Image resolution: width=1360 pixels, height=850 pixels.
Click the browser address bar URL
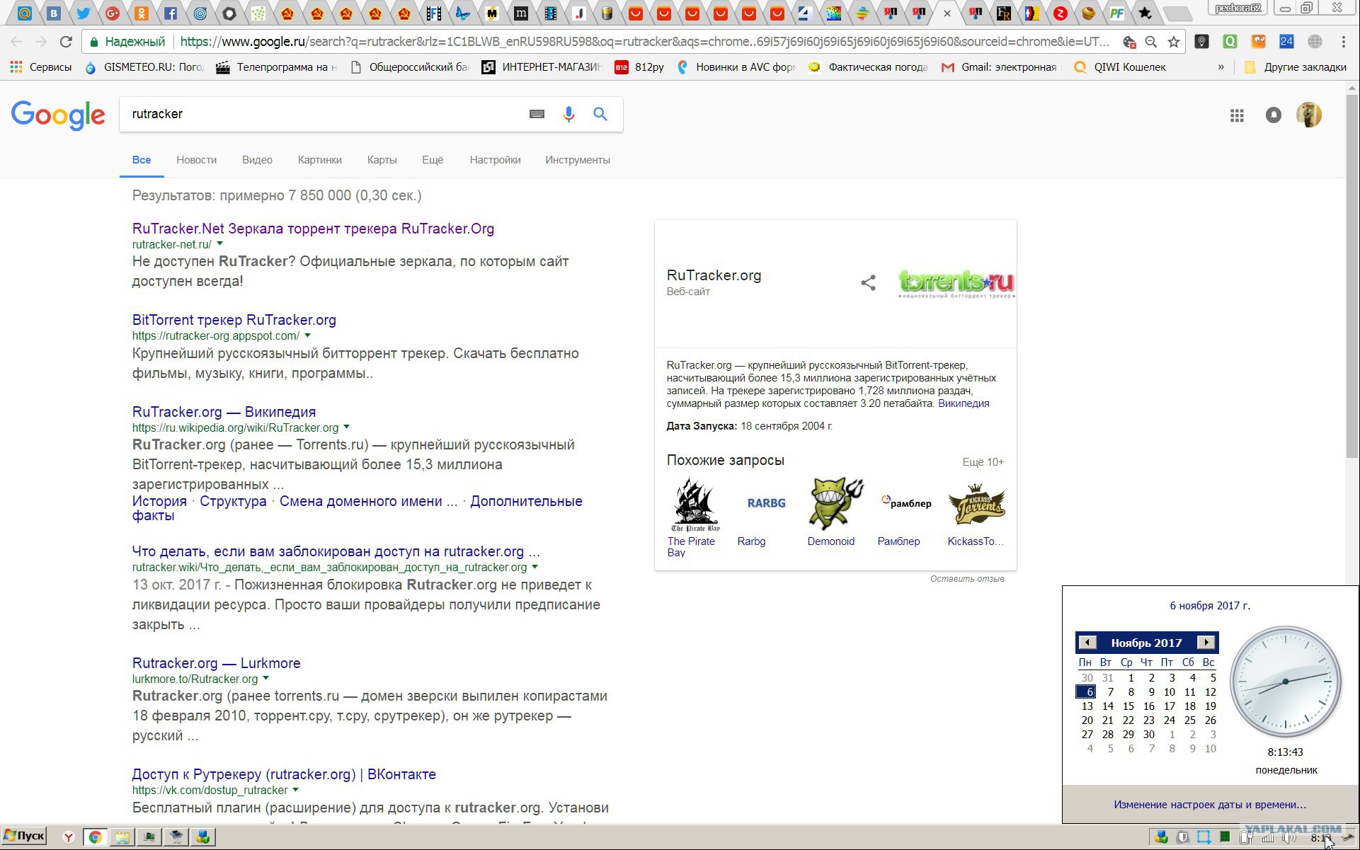click(644, 42)
